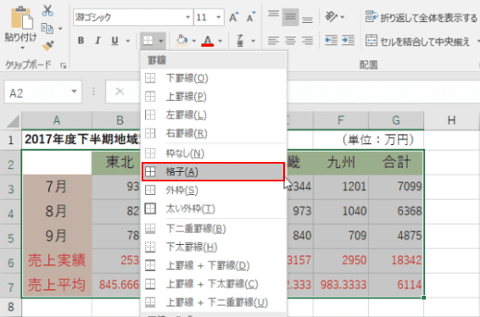Choose 上罫線 + 下罫線(D) option
The width and height of the screenshot is (480, 317).
(214, 265)
